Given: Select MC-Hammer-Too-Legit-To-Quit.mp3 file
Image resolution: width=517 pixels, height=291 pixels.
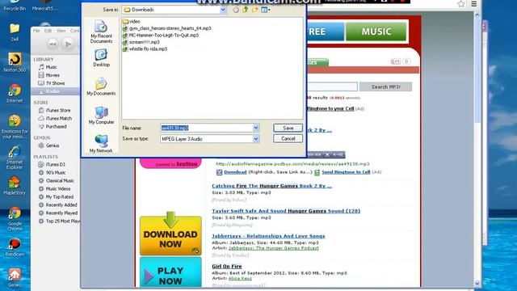Looking at the screenshot, I should [x=161, y=35].
